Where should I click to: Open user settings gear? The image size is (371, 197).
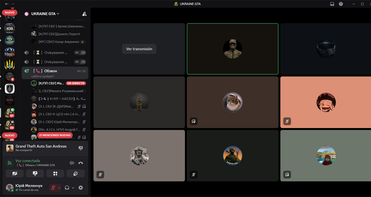[81, 187]
